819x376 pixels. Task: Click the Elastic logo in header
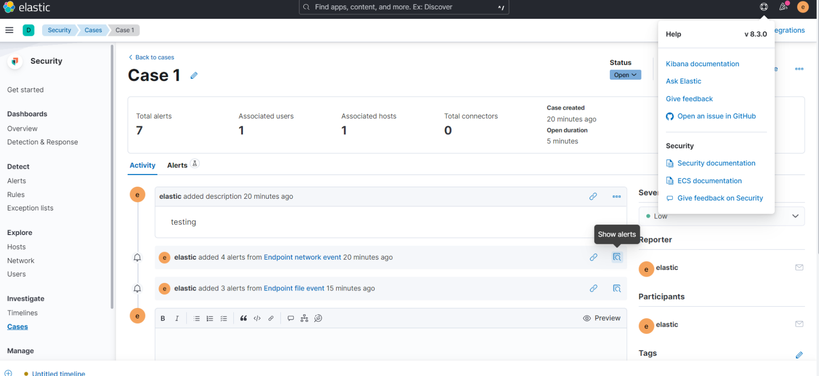click(26, 7)
